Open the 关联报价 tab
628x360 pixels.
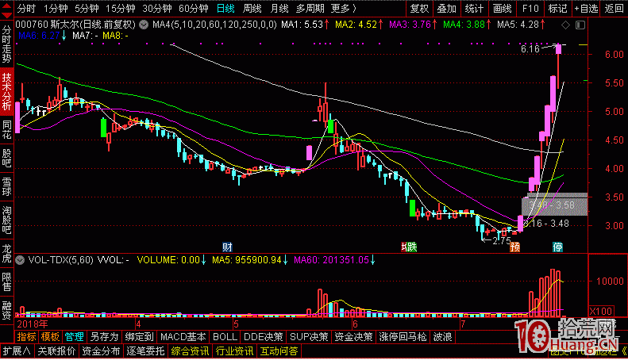57,351
